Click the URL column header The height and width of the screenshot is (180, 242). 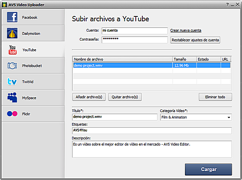pos(226,59)
